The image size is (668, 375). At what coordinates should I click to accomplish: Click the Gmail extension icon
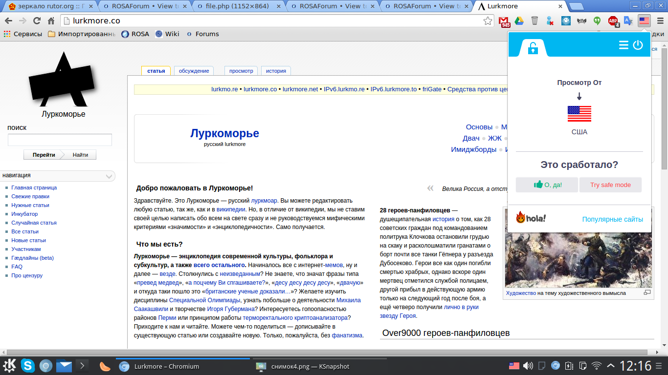[504, 21]
